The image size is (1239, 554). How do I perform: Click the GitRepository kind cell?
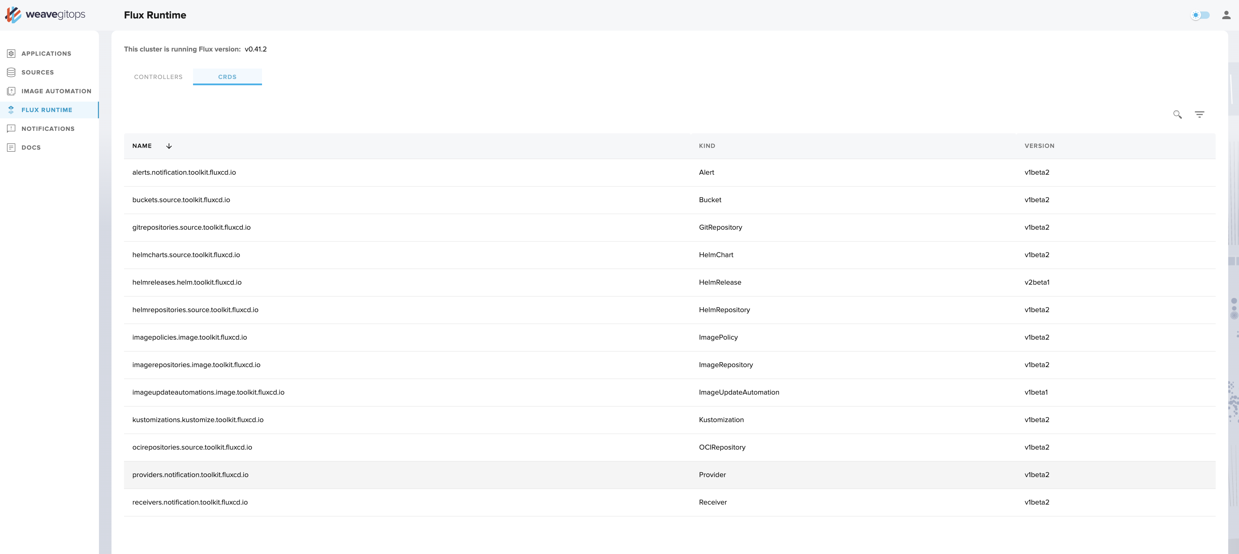click(x=720, y=227)
